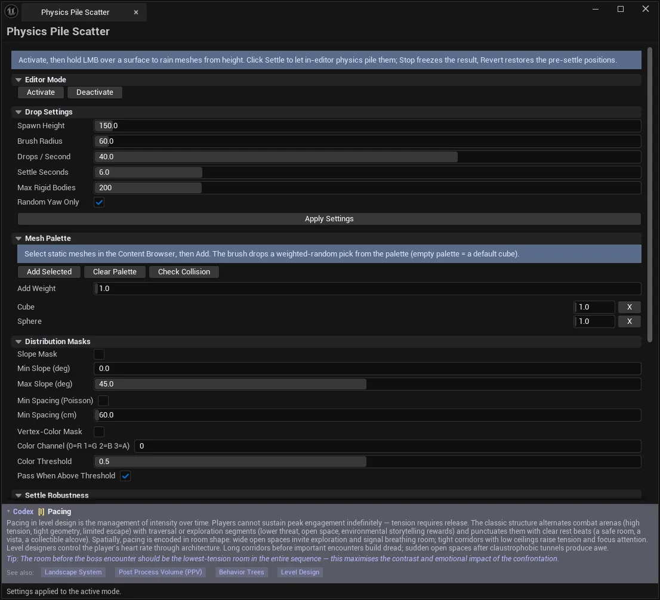Image resolution: width=660 pixels, height=600 pixels.
Task: Click Apply Settings
Action: tap(329, 219)
